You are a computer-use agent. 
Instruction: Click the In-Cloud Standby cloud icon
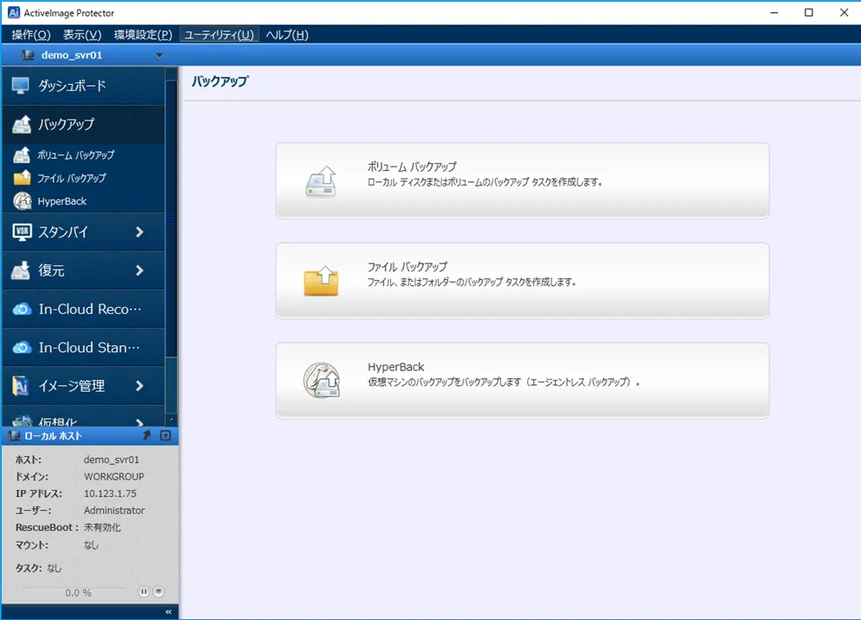click(22, 348)
